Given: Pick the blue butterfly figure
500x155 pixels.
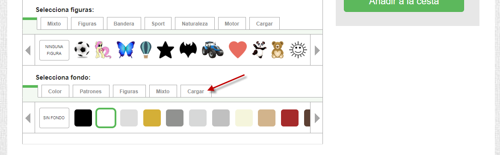Looking at the screenshot, I should pyautogui.click(x=126, y=50).
